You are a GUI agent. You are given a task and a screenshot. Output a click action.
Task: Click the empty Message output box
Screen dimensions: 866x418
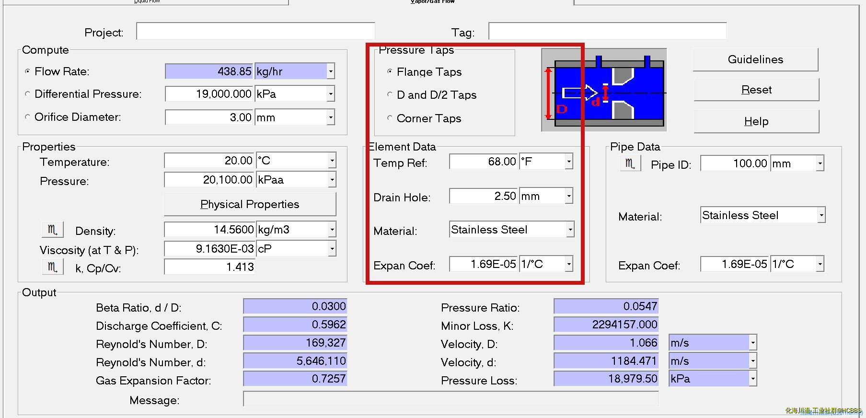click(451, 399)
